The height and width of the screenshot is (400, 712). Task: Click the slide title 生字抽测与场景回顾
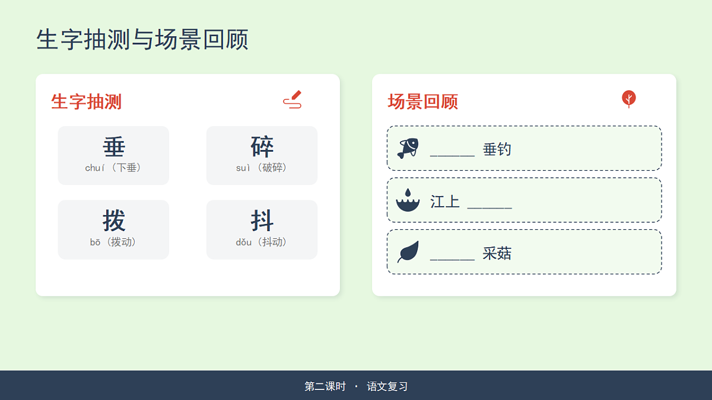[142, 40]
